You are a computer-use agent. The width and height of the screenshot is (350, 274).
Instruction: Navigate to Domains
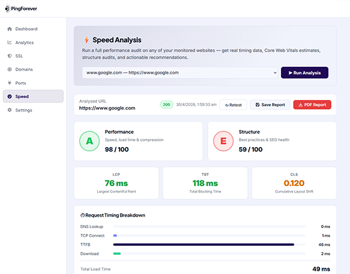click(33, 69)
